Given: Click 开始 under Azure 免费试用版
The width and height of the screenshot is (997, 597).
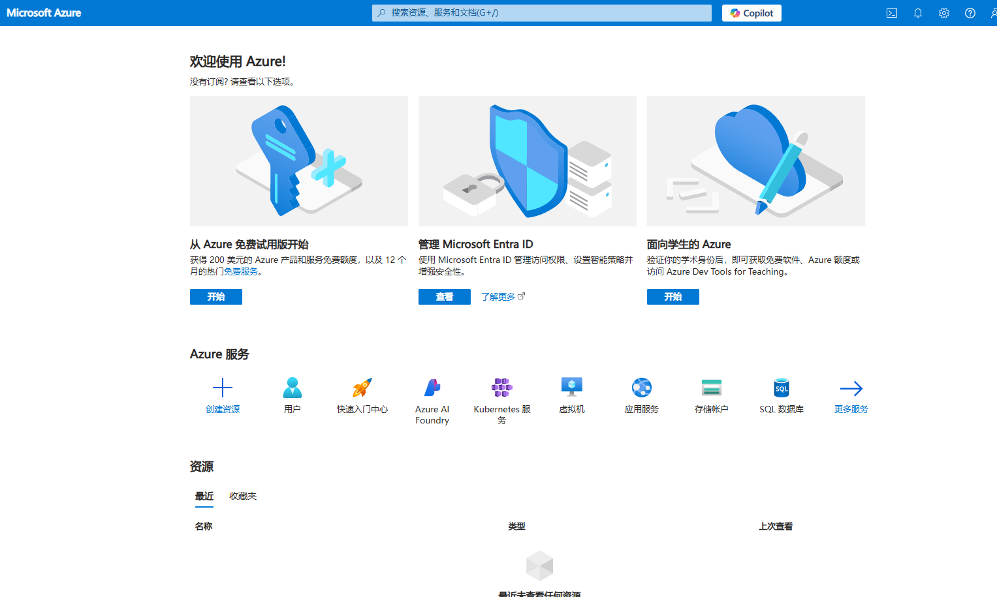Looking at the screenshot, I should coord(215,297).
